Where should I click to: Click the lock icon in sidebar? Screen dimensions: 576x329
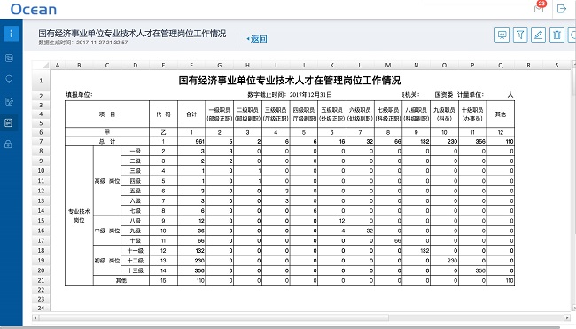tap(9, 144)
